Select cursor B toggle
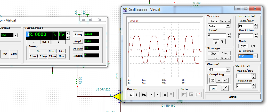 coord(136,95)
